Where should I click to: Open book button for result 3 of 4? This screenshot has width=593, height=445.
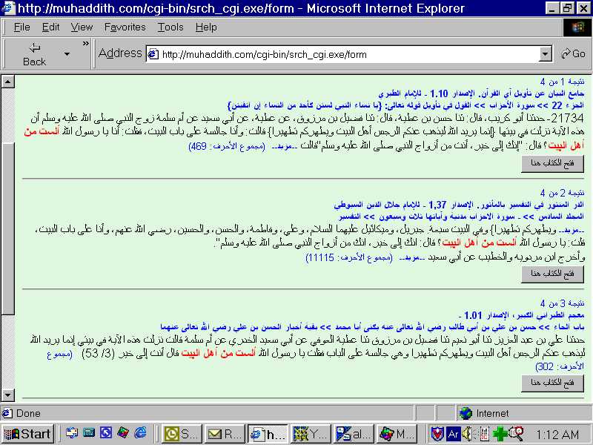pos(552,383)
